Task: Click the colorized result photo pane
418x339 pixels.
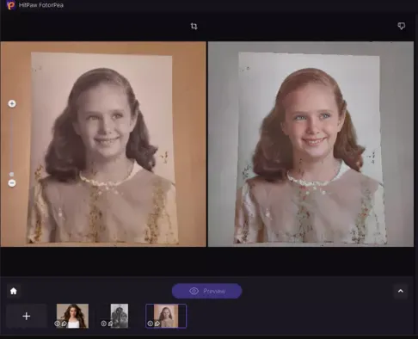Action: tap(310, 145)
